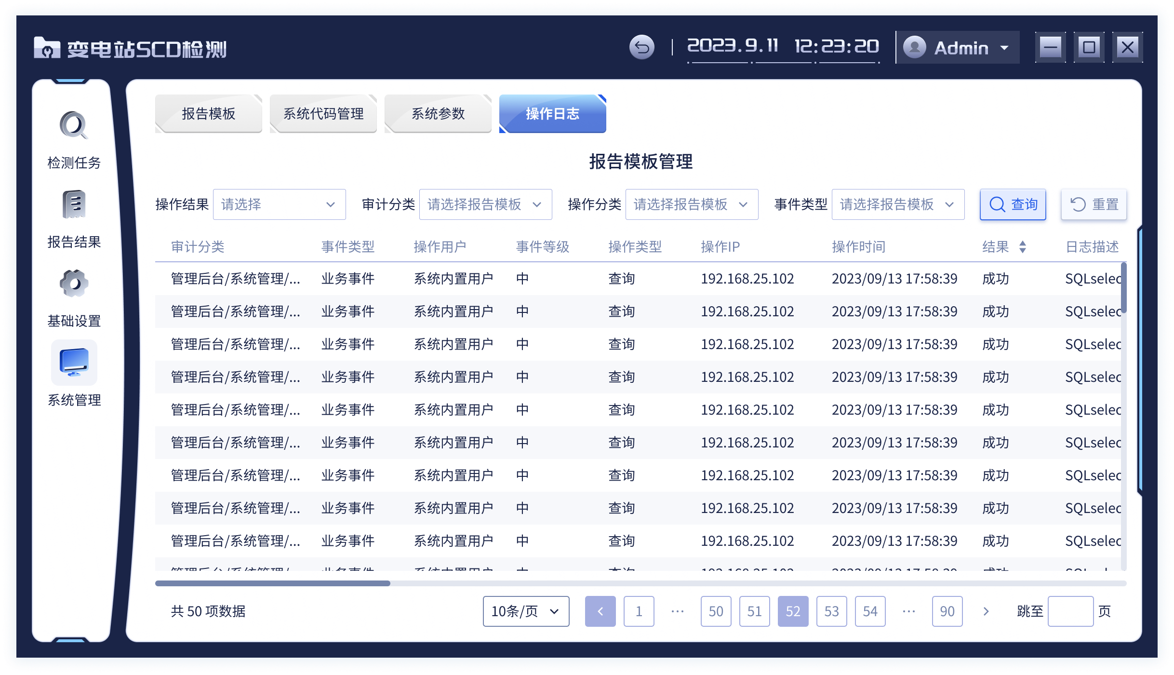
Task: Select the 操作日志 tab
Action: click(x=553, y=114)
